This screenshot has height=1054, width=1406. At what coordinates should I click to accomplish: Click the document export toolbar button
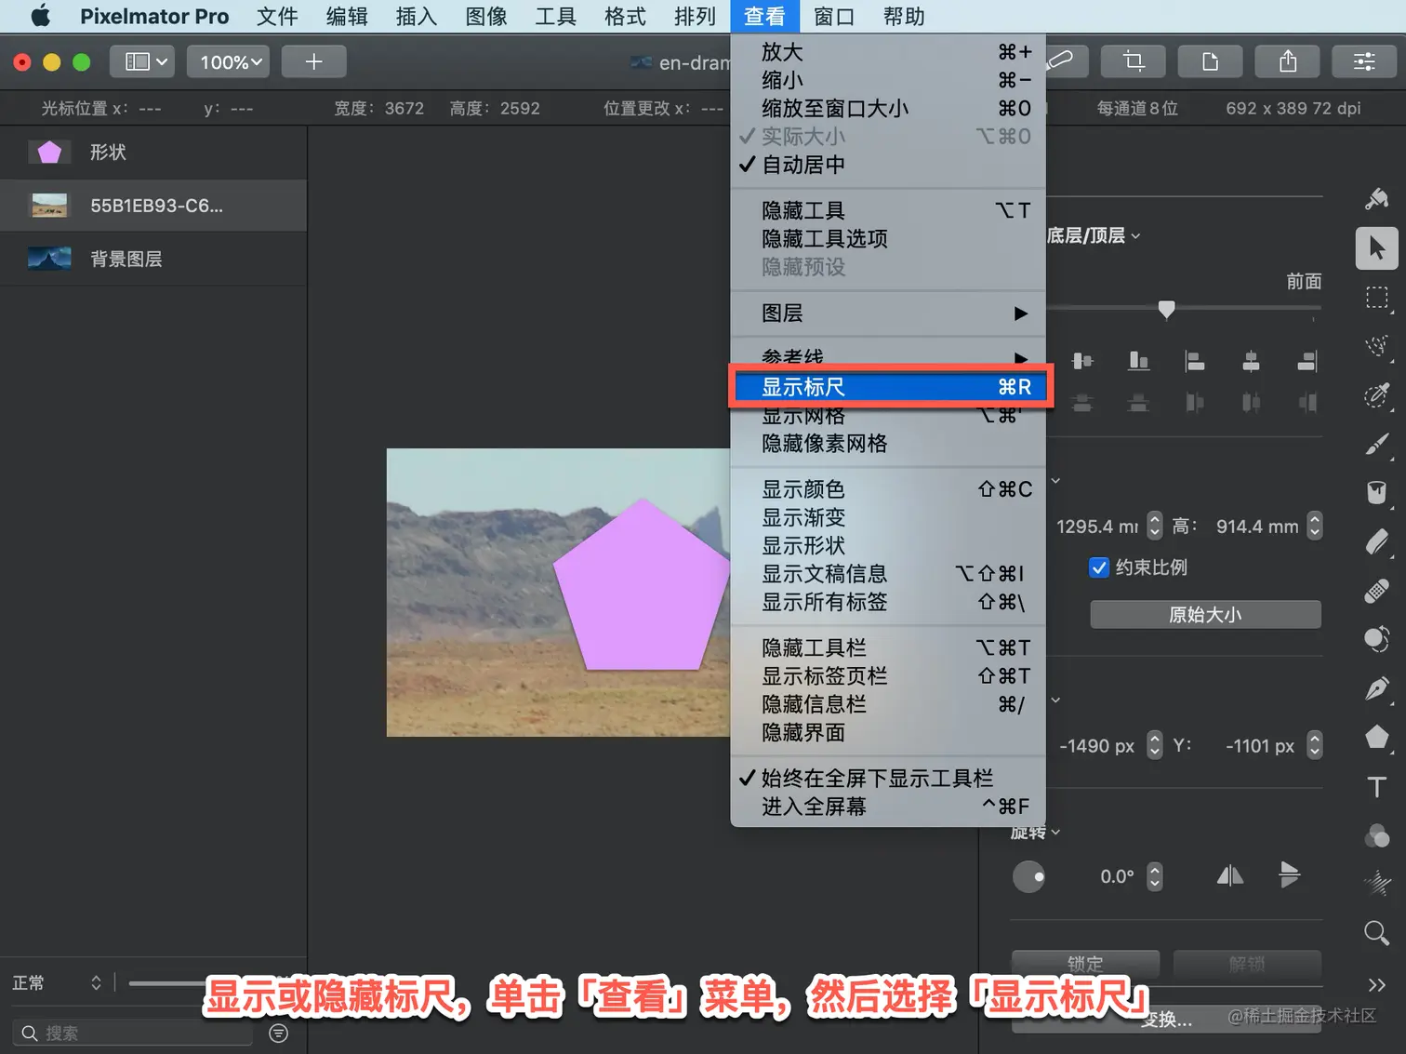pos(1210,61)
